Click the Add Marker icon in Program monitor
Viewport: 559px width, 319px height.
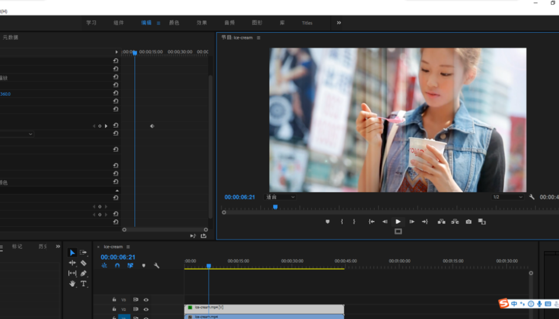328,222
